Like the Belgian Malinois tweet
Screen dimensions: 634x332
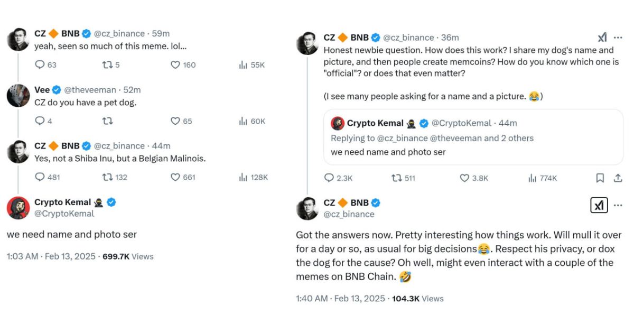tap(175, 177)
